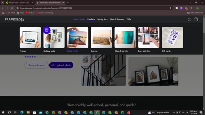The image size is (205, 115).
Task: Select the Canvas product thumbnail
Action: pos(101,37)
